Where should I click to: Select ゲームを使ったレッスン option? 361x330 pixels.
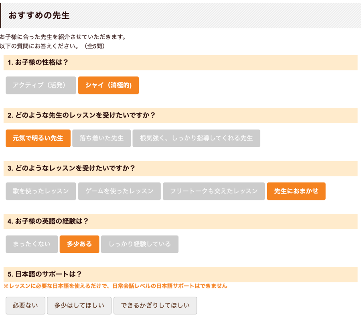point(118,191)
